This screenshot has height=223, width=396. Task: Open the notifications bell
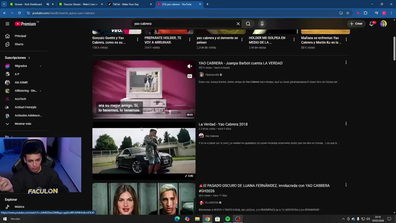pos(372,24)
